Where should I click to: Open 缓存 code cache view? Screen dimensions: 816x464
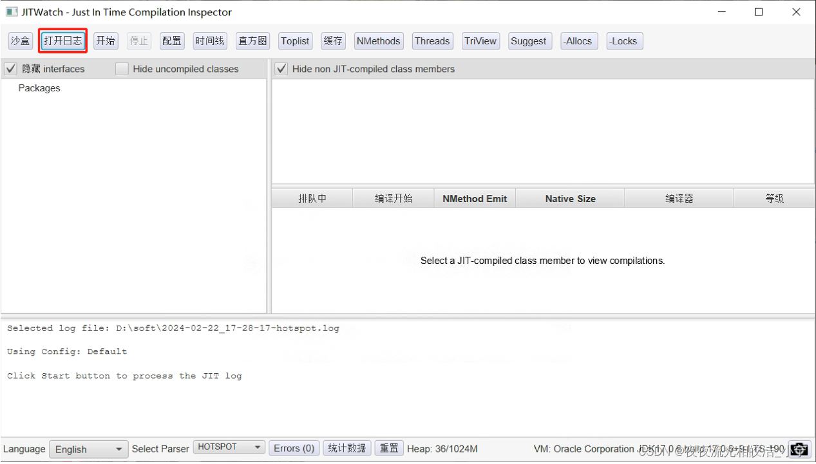333,41
